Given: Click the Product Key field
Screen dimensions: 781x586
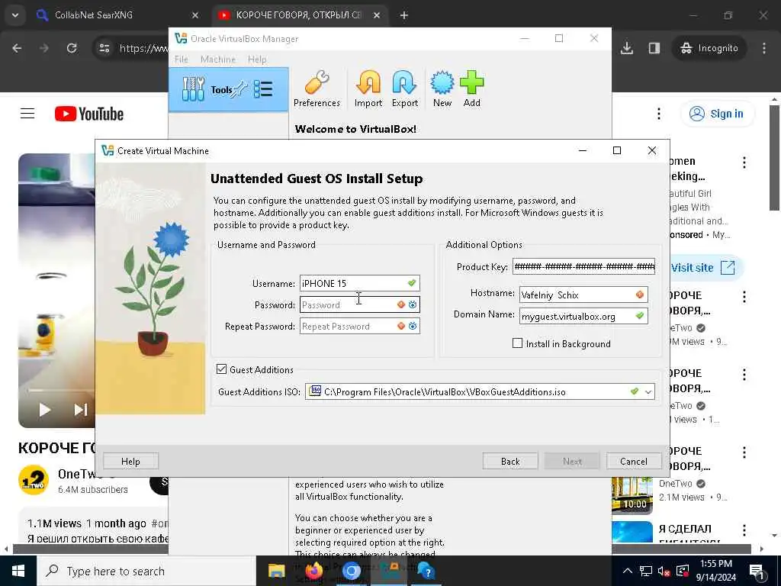Looking at the screenshot, I should [583, 266].
